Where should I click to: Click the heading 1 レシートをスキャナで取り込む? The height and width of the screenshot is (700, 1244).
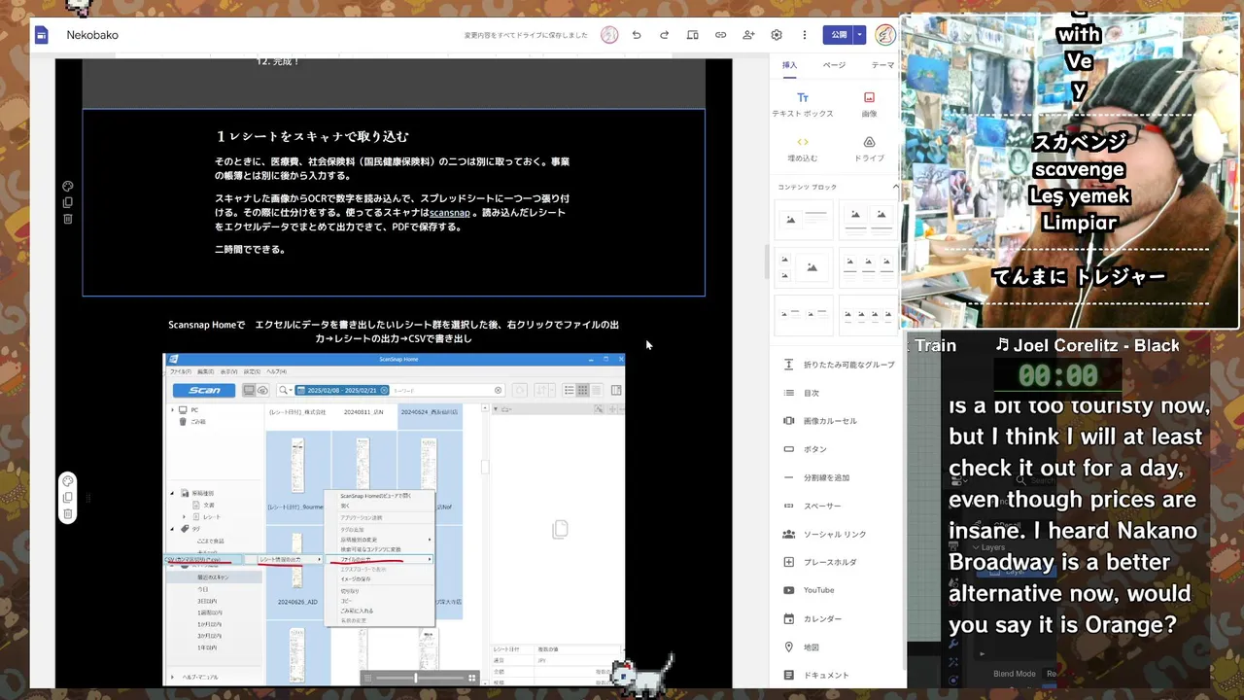(312, 137)
